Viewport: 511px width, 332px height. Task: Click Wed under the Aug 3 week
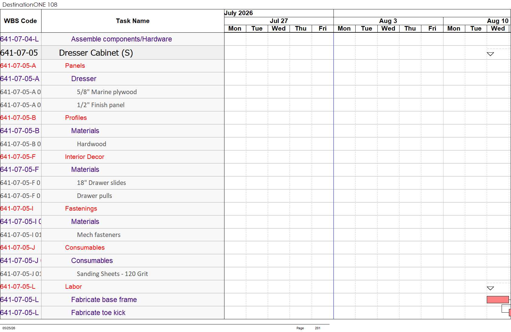tap(388, 28)
